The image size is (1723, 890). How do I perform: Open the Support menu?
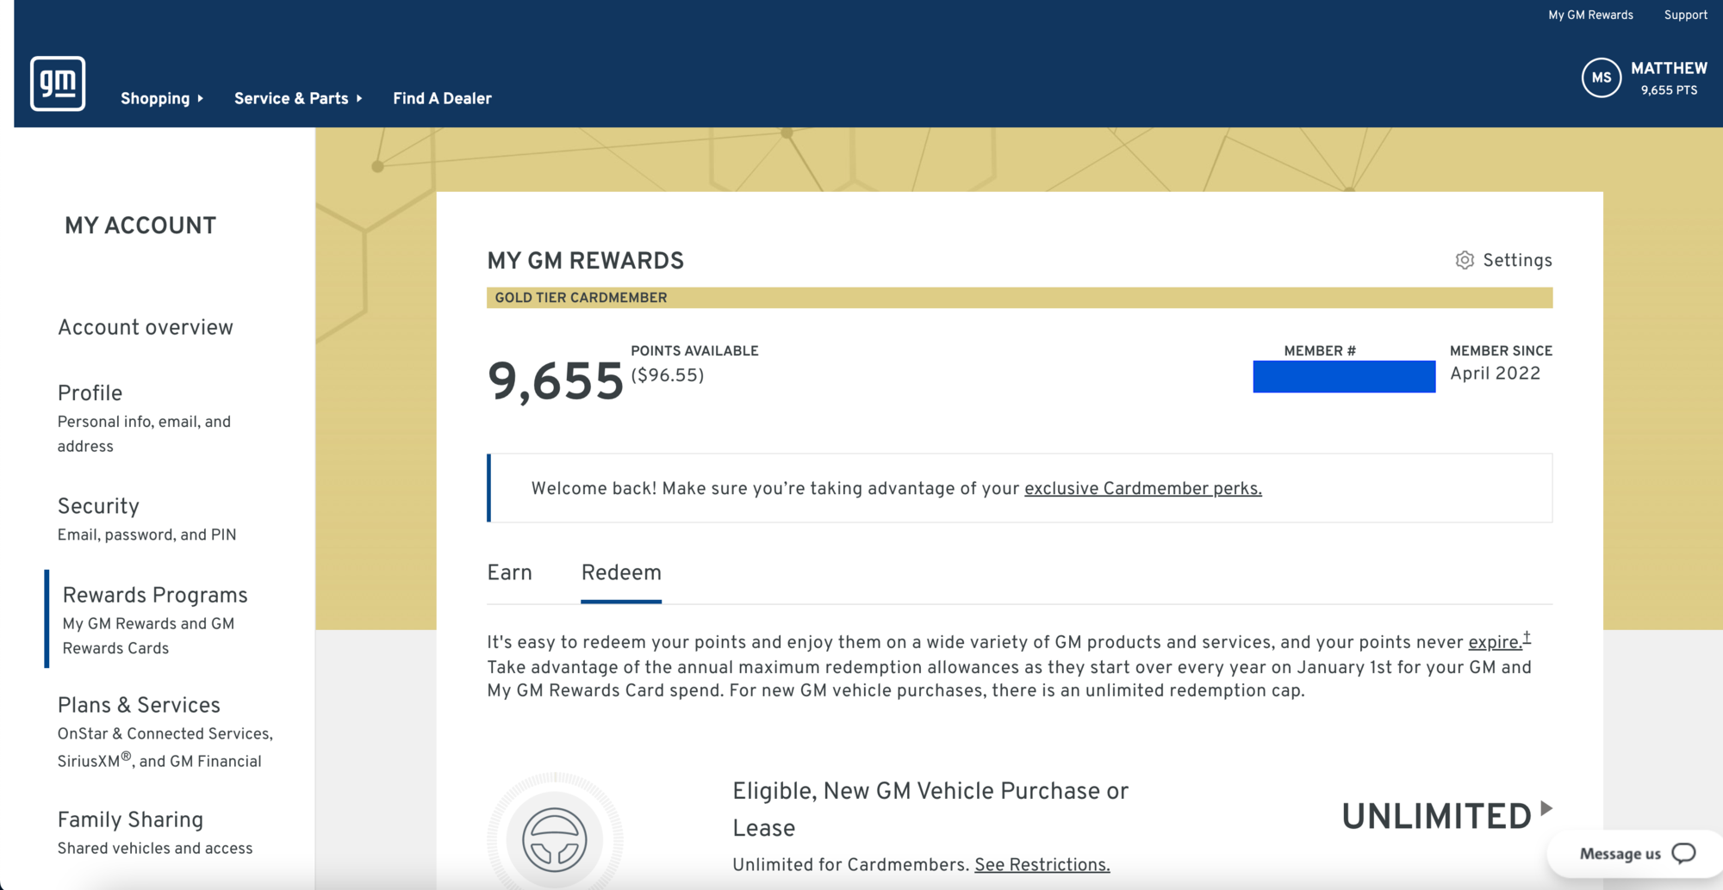coord(1685,15)
